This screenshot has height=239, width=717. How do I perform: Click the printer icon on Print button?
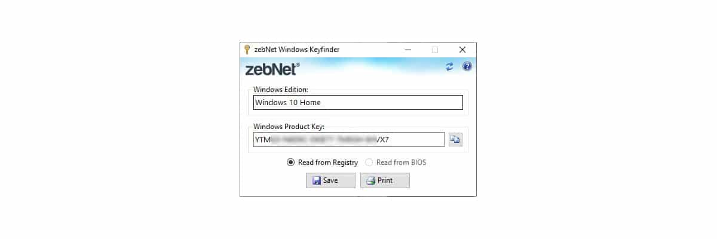pyautogui.click(x=370, y=180)
